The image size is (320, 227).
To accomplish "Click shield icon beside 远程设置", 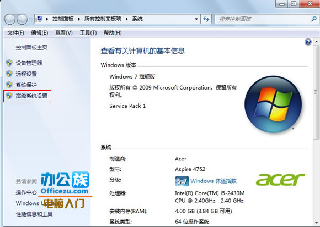I will 9,74.
